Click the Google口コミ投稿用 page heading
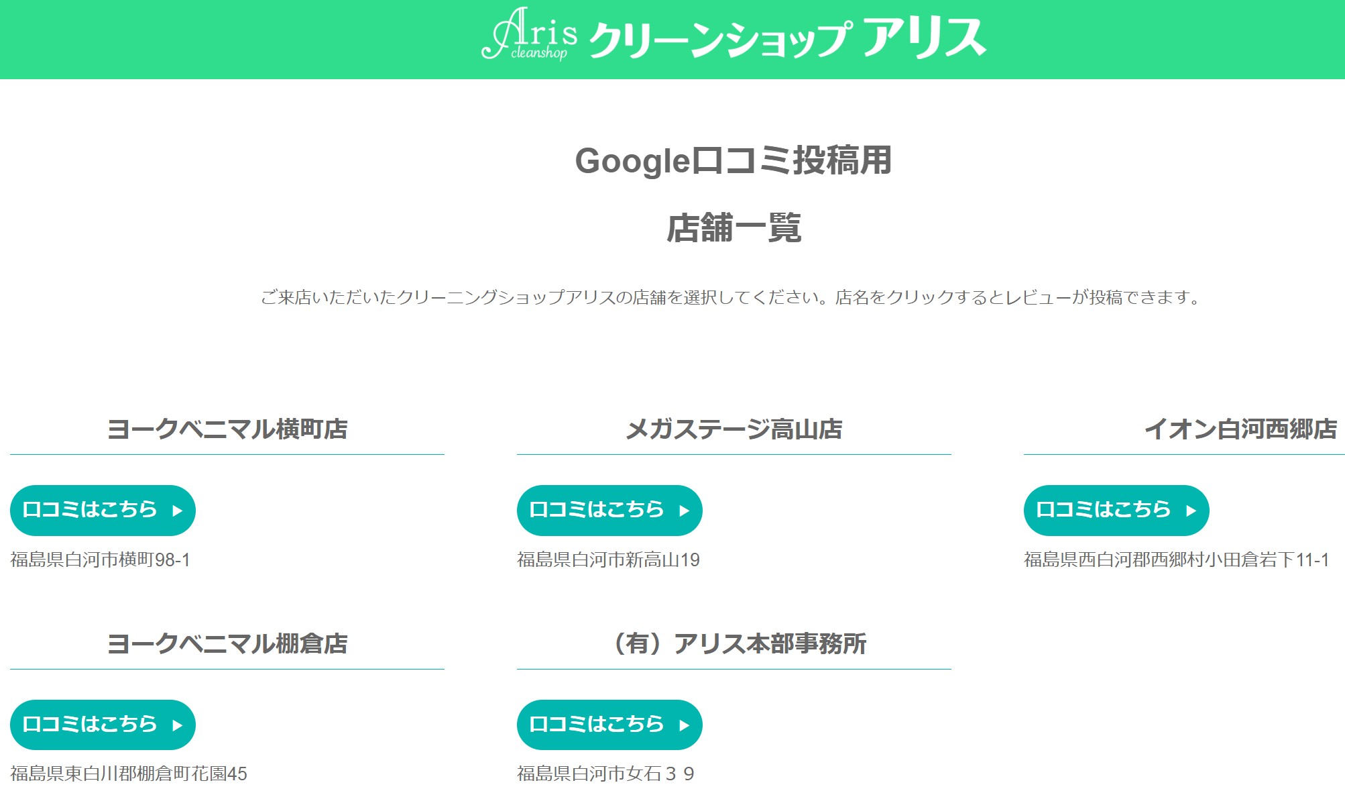This screenshot has width=1345, height=793. (x=734, y=161)
